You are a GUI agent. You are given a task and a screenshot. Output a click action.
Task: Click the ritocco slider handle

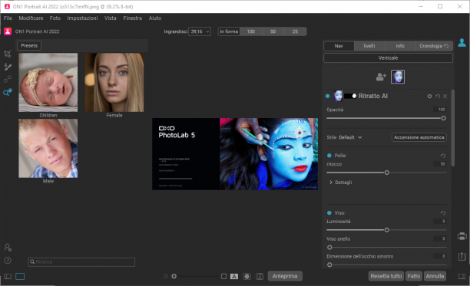[386, 173]
